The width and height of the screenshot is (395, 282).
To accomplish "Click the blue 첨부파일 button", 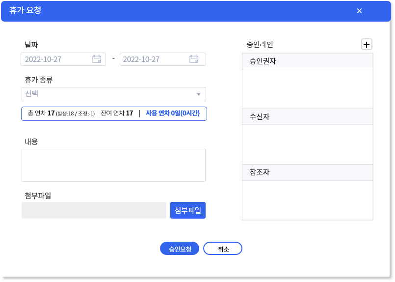I will (x=188, y=210).
